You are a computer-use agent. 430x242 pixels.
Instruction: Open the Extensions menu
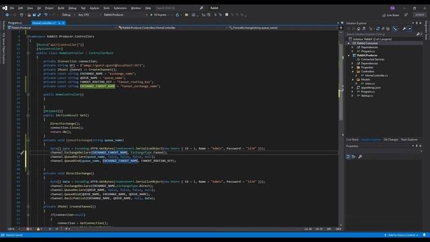tap(120, 8)
